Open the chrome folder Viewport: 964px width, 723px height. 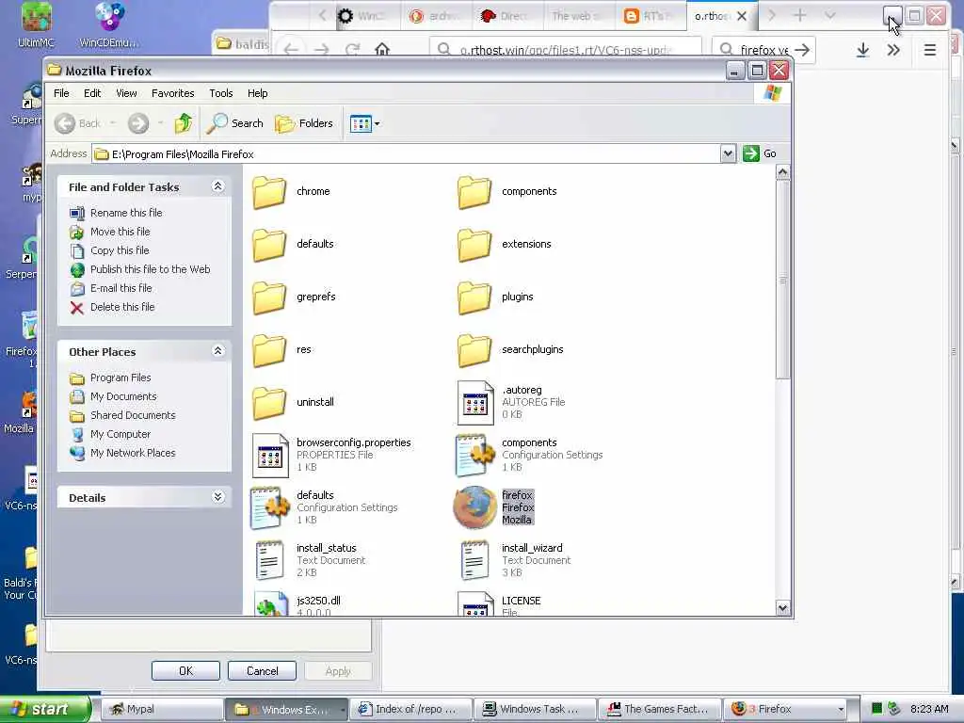(x=269, y=192)
